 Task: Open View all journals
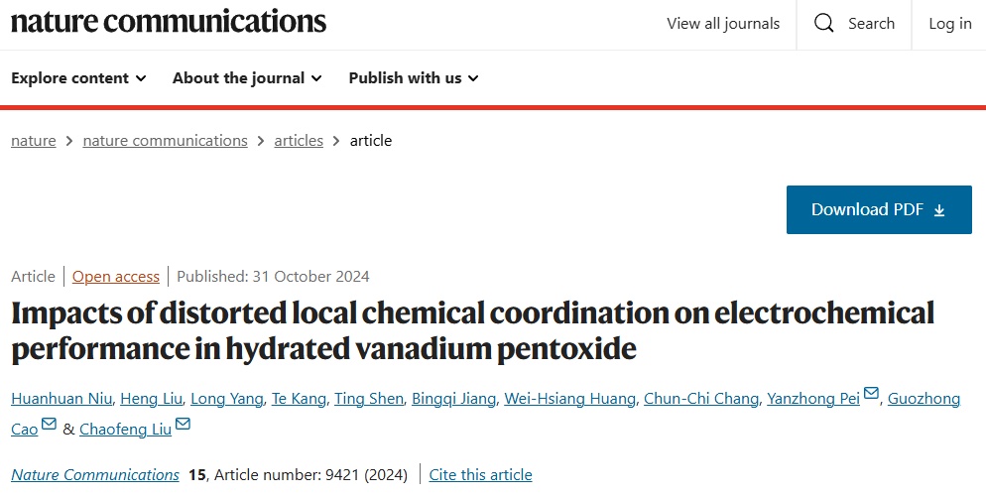(723, 24)
